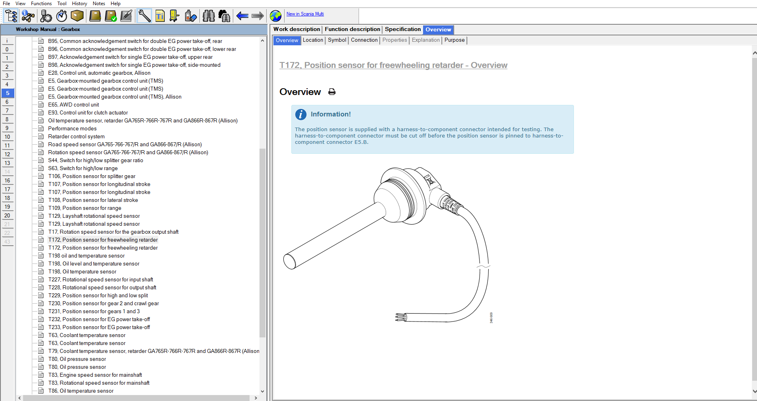This screenshot has height=401, width=757.
Task: Select Retarder control system in tree
Action: 76,137
